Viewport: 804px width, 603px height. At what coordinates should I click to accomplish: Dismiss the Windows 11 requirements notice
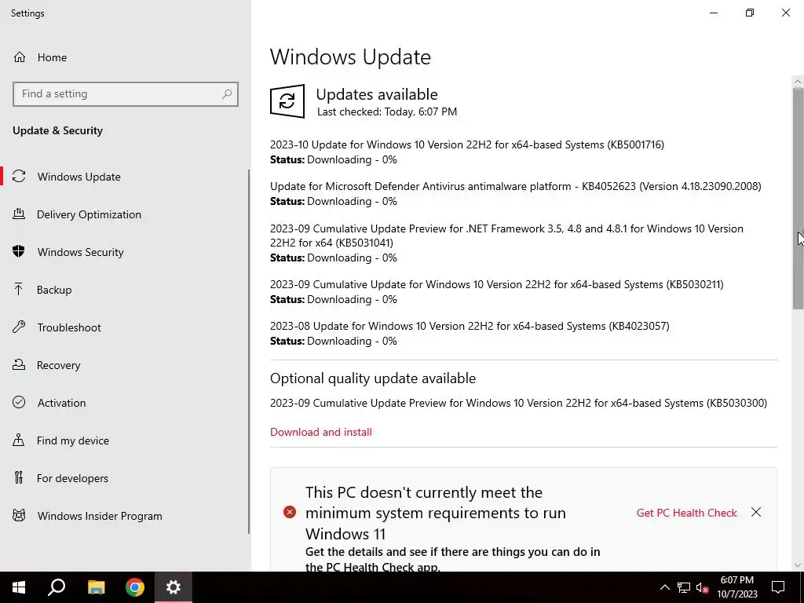coord(756,512)
